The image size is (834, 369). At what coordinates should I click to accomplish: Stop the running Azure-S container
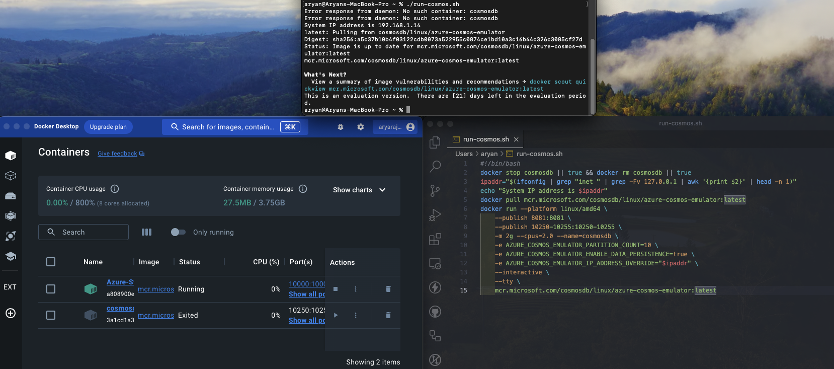[336, 289]
